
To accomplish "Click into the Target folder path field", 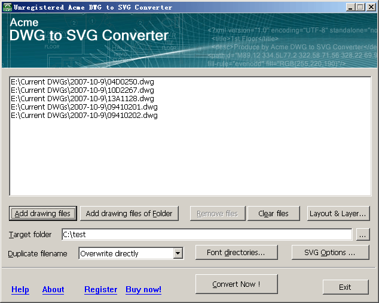I will click(206, 235).
